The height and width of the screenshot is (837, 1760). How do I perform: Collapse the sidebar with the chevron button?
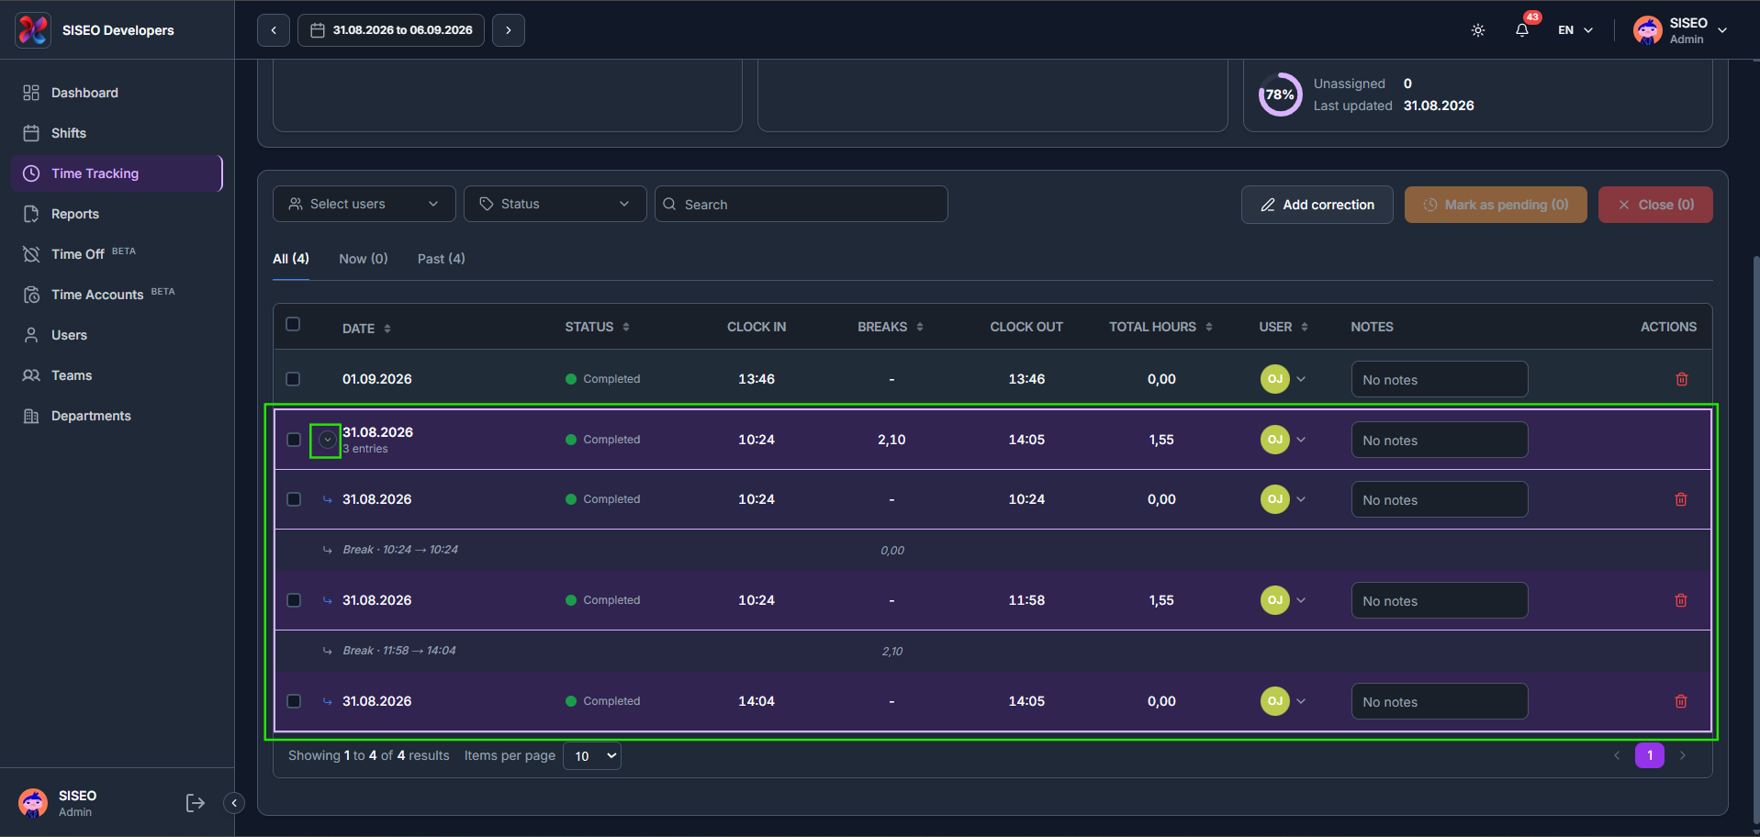click(234, 803)
